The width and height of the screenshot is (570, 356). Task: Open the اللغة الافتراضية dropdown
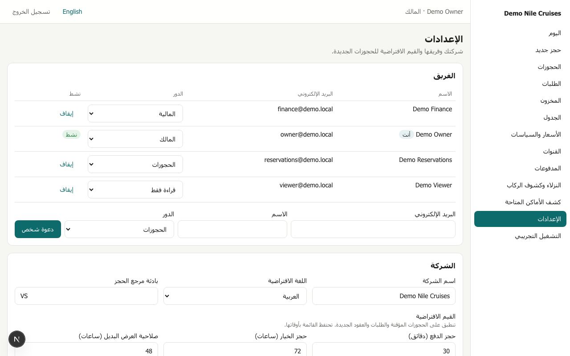coord(235,296)
